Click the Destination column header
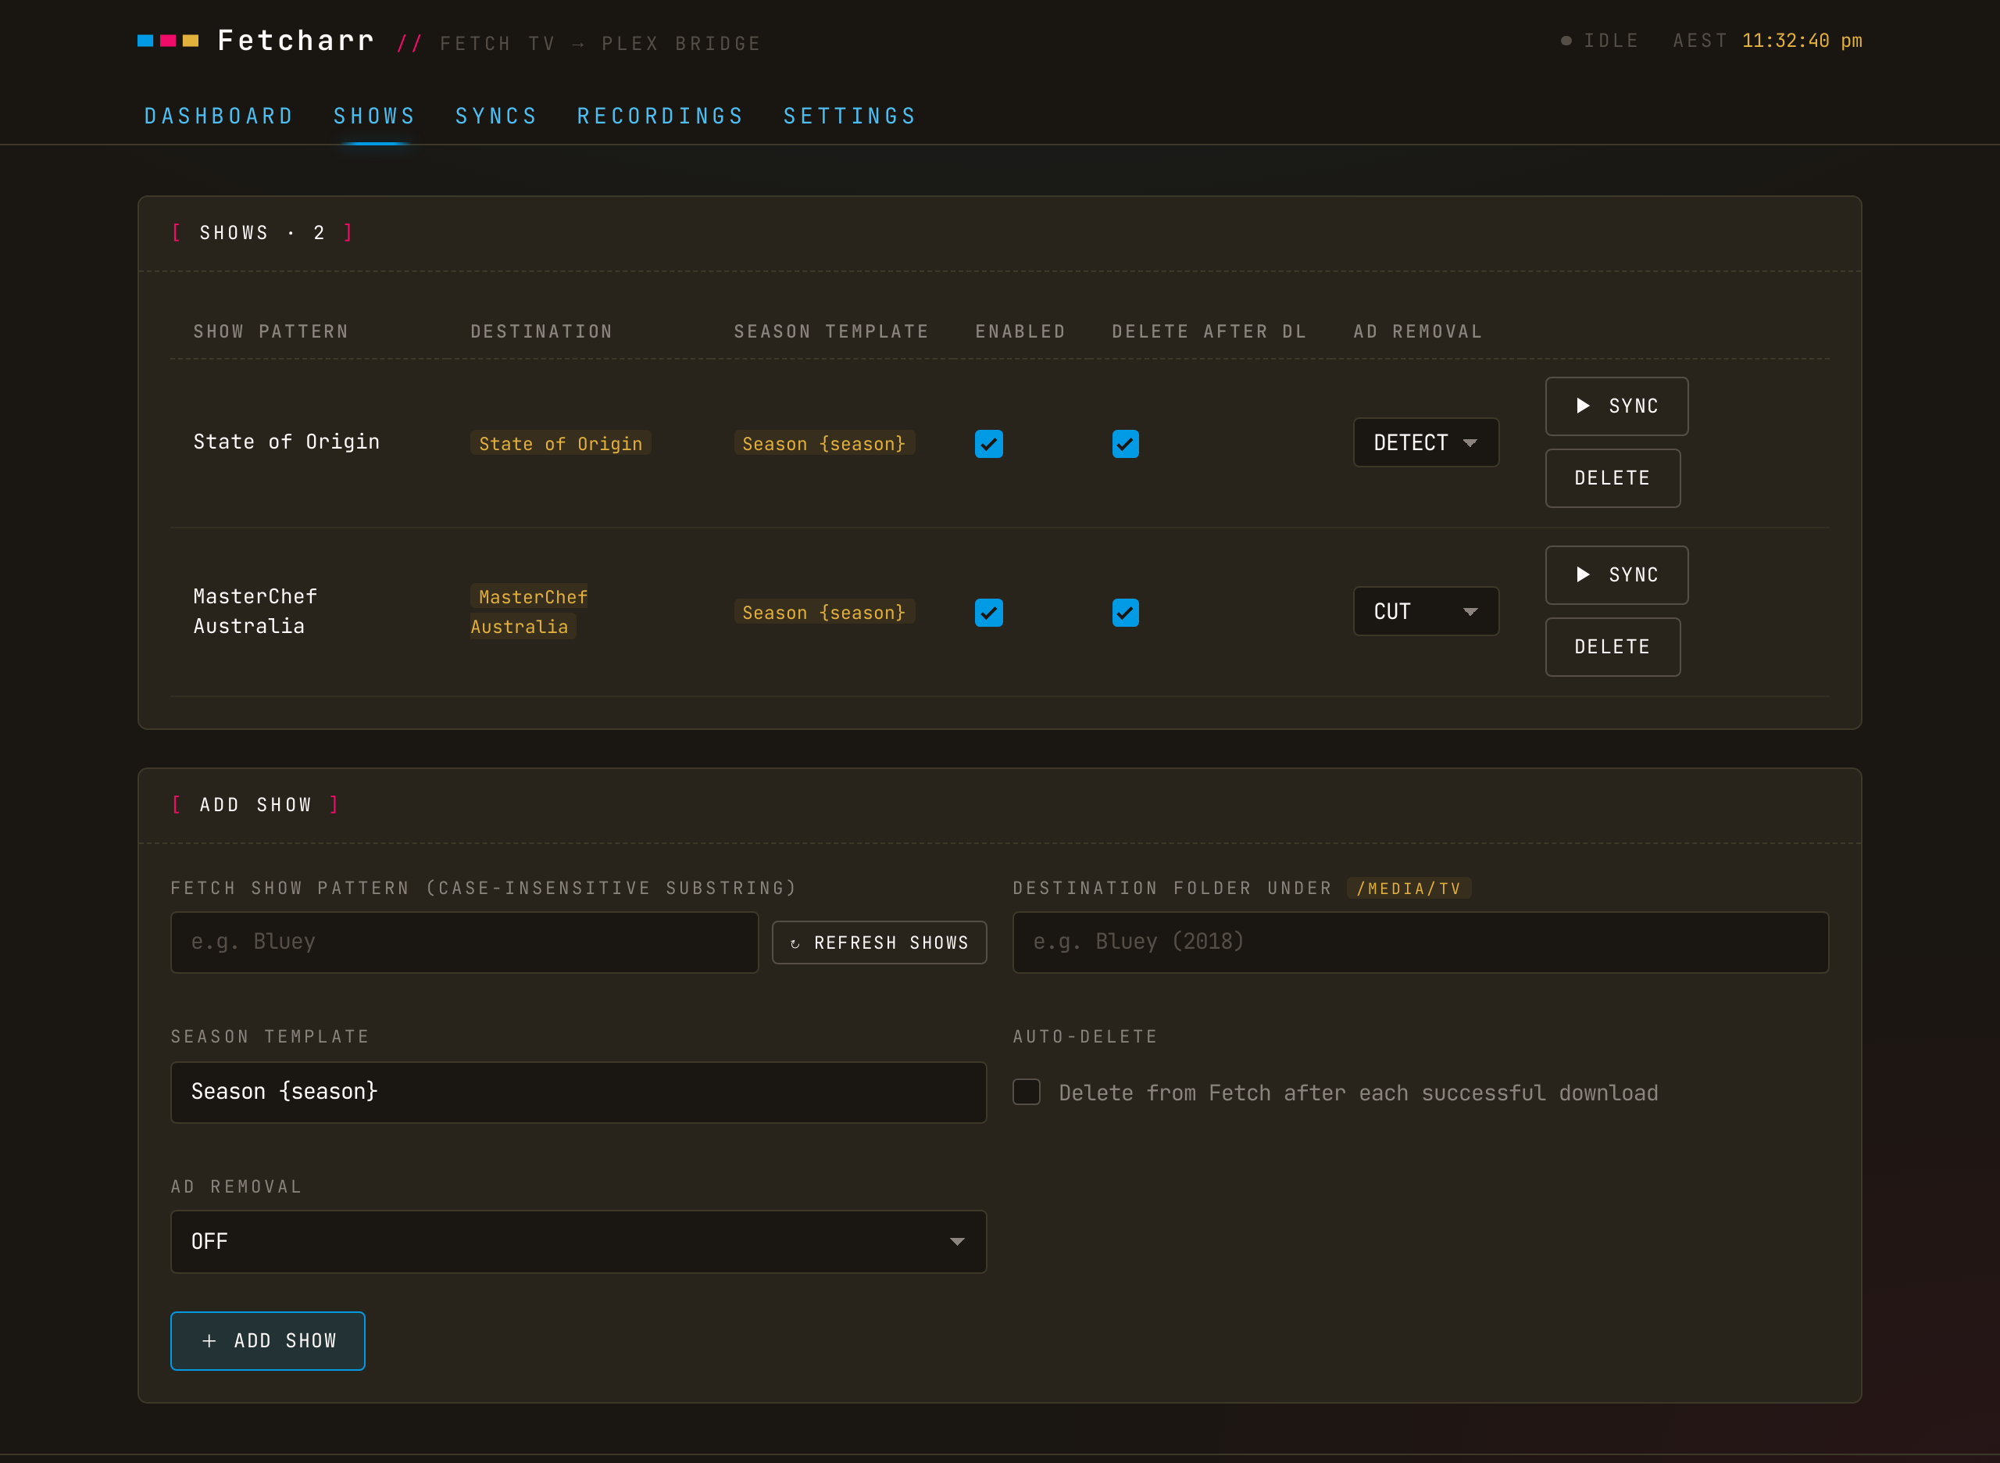Viewport: 2000px width, 1463px height. coord(542,332)
